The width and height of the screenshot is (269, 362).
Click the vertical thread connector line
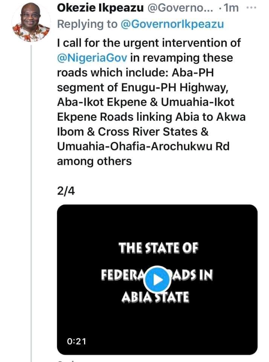point(31,189)
